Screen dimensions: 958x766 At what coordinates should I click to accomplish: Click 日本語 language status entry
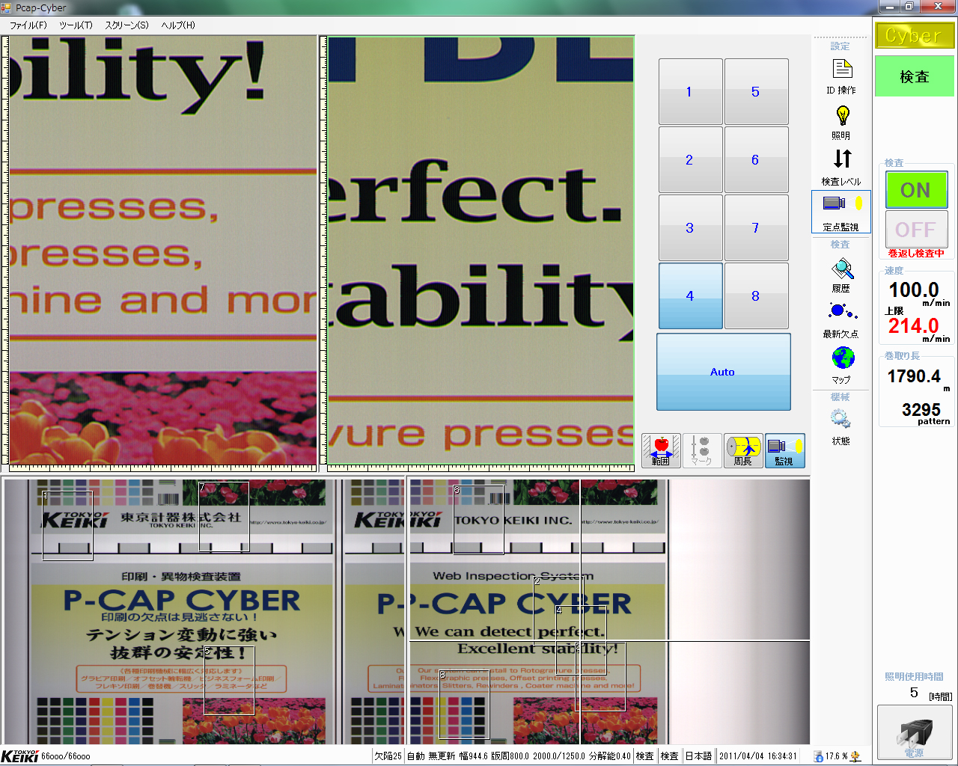(698, 756)
